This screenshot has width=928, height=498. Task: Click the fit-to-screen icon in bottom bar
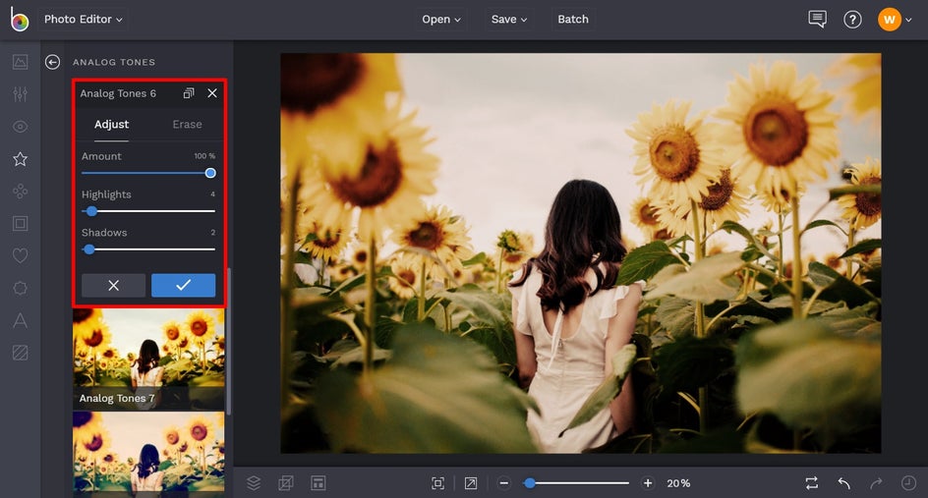[438, 483]
